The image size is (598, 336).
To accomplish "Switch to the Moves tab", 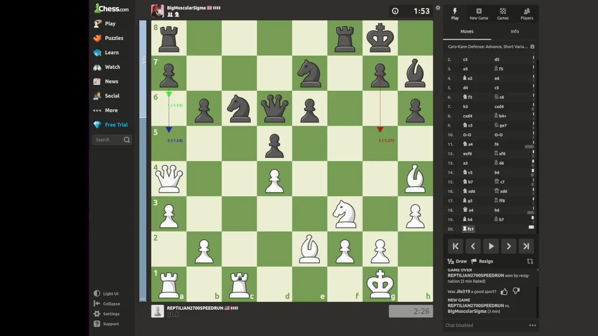I will pyautogui.click(x=467, y=31).
